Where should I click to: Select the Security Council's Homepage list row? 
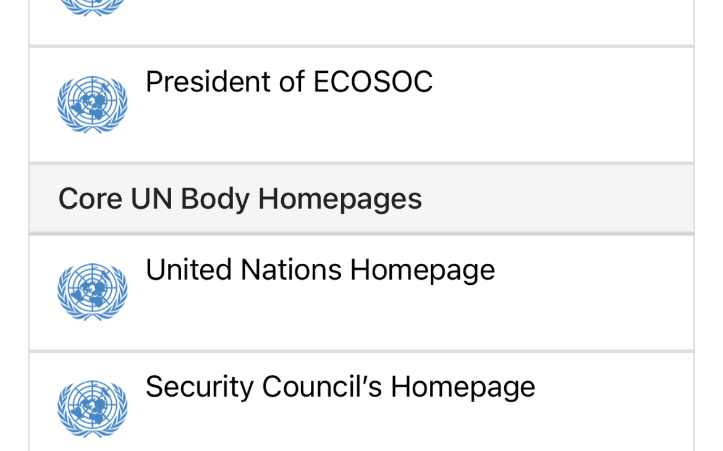tap(361, 402)
